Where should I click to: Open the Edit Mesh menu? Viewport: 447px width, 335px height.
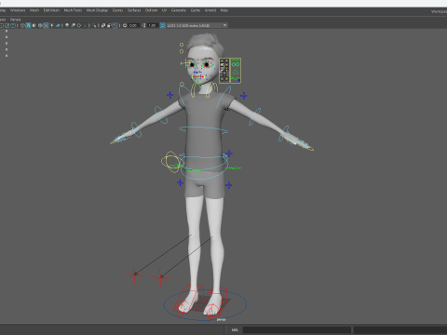[51, 10]
